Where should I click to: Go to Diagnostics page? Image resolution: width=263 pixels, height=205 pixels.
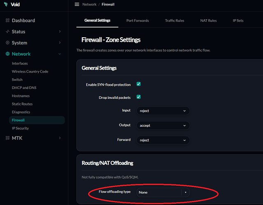tap(21, 112)
